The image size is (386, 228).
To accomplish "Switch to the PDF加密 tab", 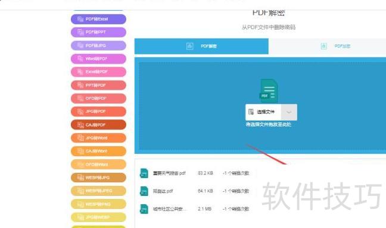I will 328,46.
